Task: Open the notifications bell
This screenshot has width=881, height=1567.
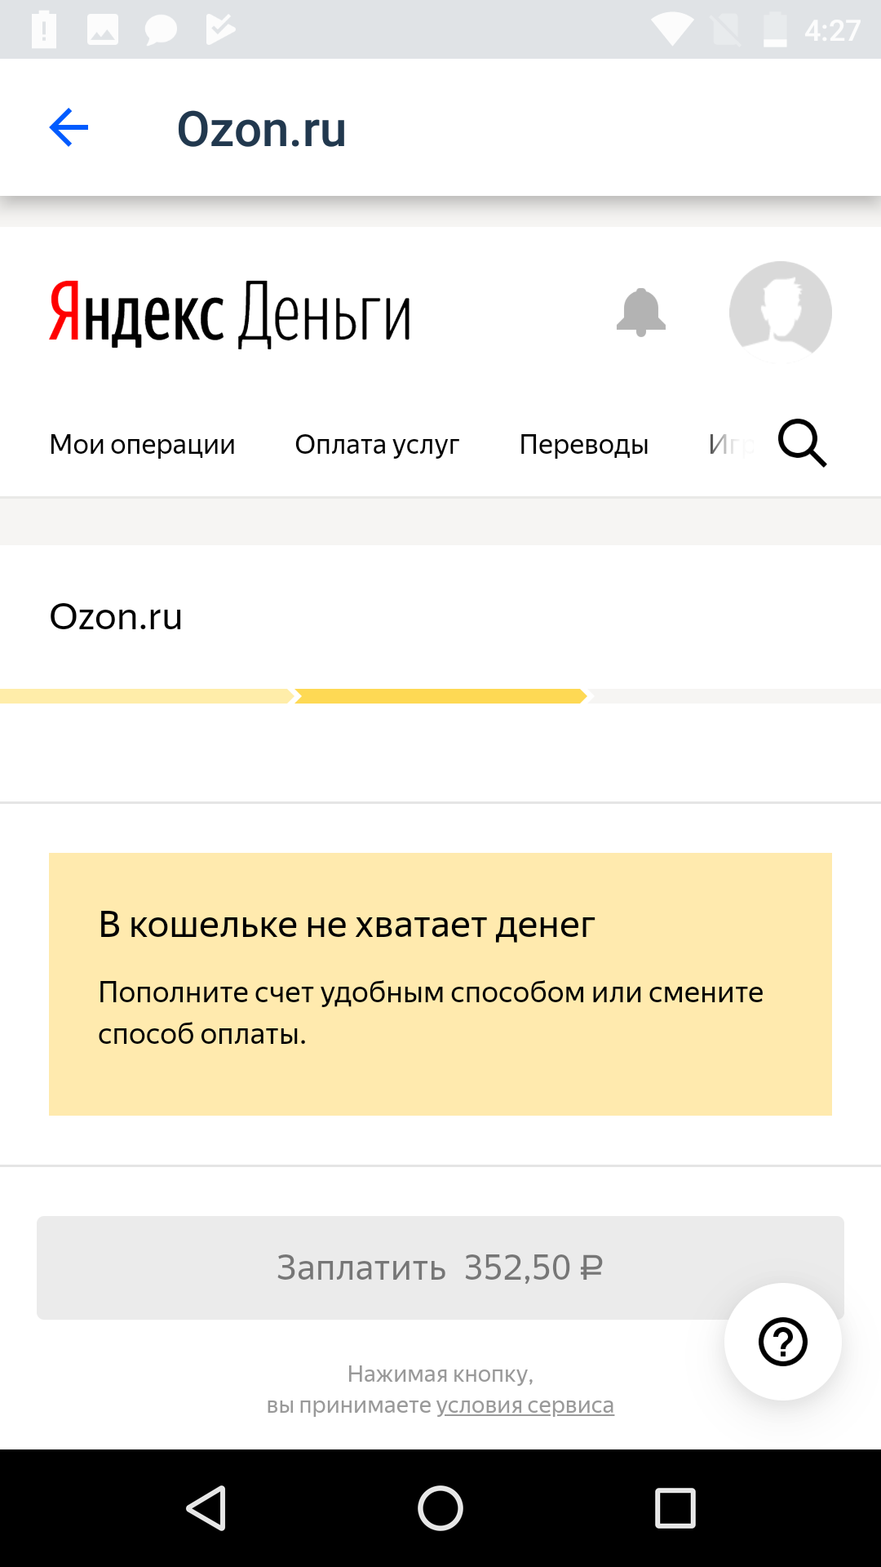Action: [x=641, y=312]
